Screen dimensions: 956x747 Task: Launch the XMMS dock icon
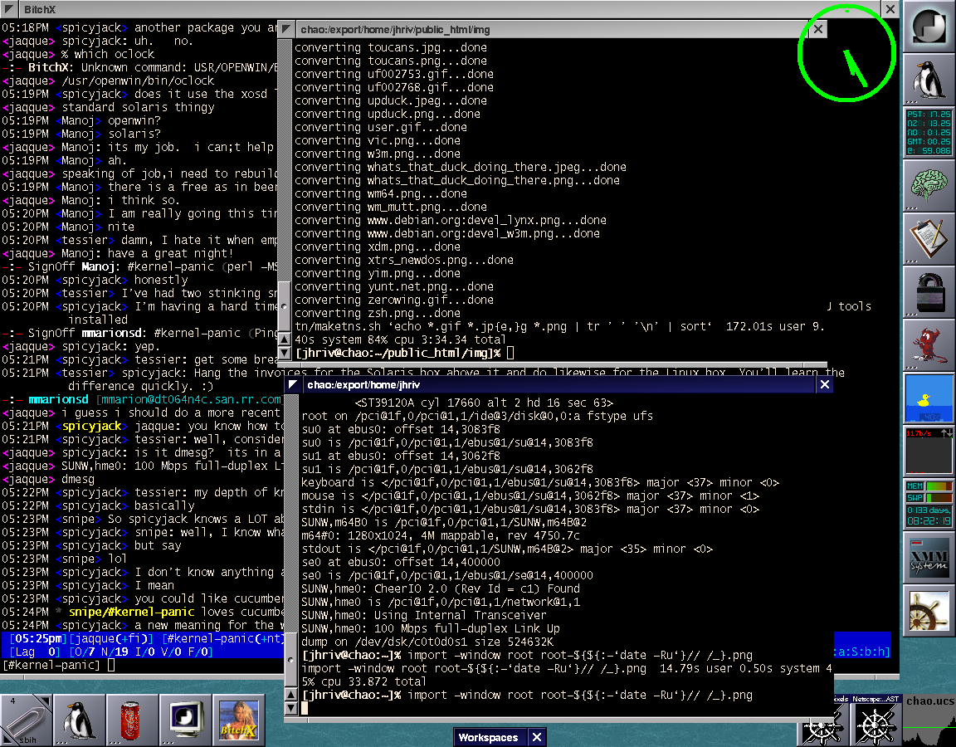929,557
